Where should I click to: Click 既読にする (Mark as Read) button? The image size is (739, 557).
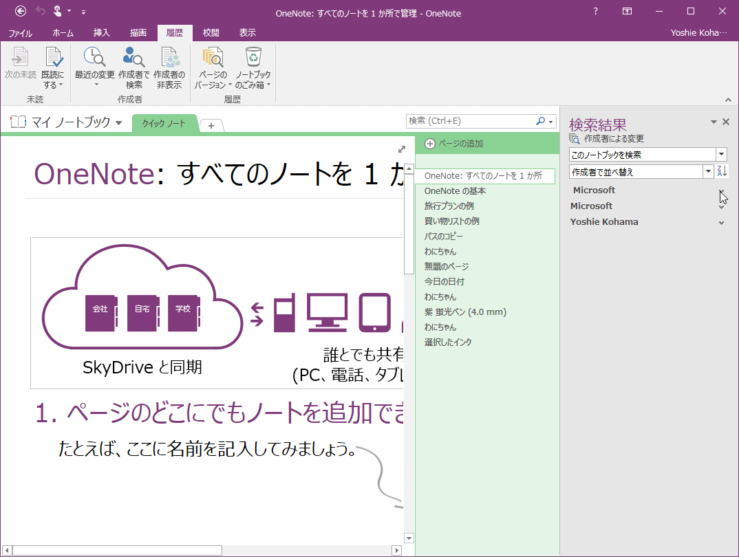click(53, 68)
